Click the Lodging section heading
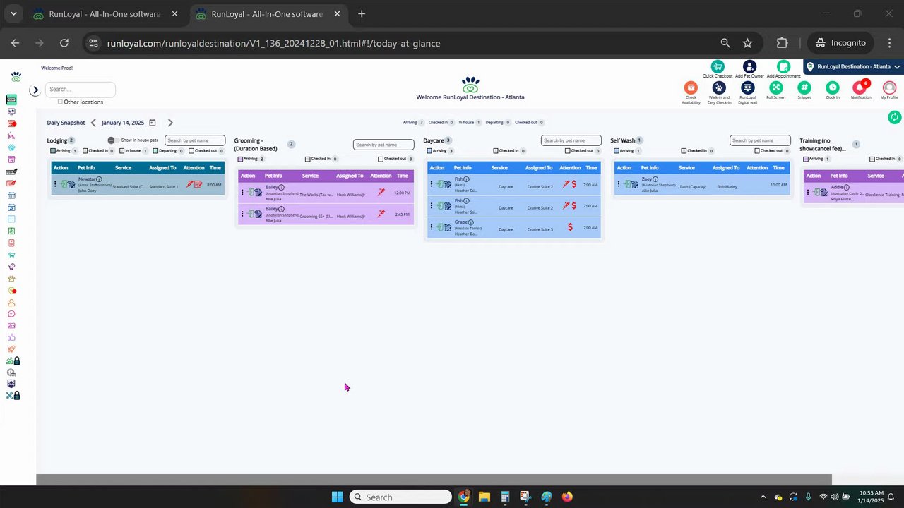 click(x=57, y=141)
